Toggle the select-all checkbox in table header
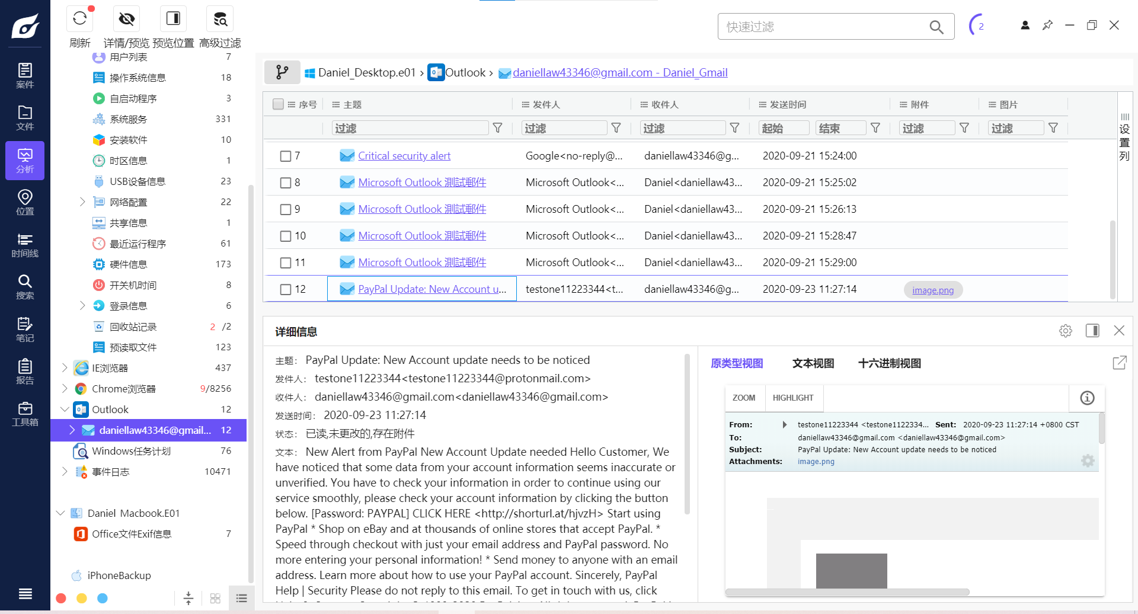Viewport: 1138px width, 614px height. coord(278,104)
